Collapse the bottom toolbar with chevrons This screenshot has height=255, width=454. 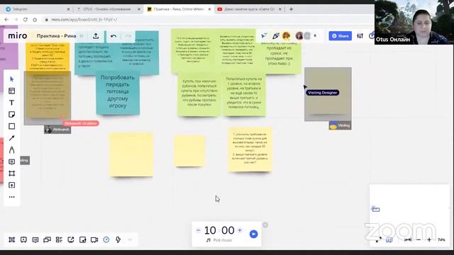click(x=130, y=239)
